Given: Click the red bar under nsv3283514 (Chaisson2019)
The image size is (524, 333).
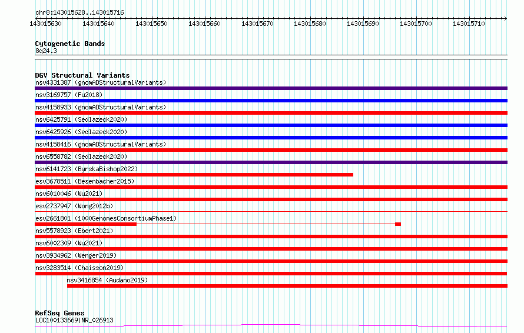Looking at the screenshot, I should click(271, 274).
